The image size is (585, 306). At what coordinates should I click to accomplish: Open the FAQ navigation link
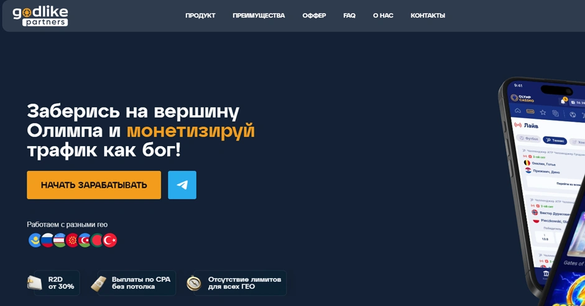pos(349,16)
